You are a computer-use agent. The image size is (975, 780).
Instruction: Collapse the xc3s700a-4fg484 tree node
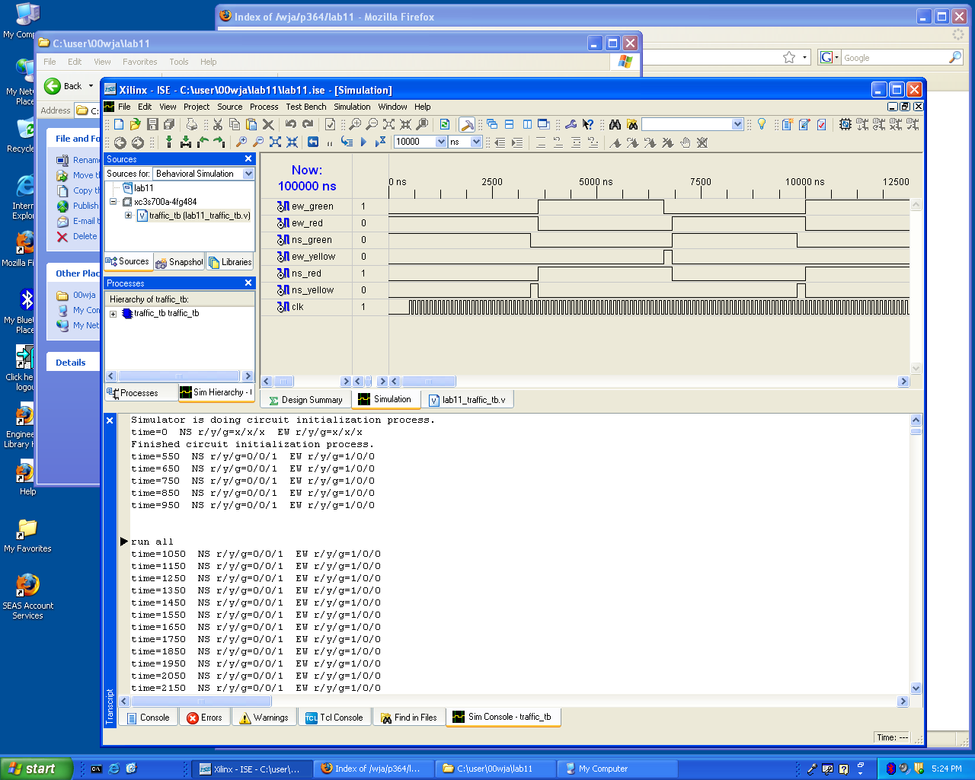113,202
